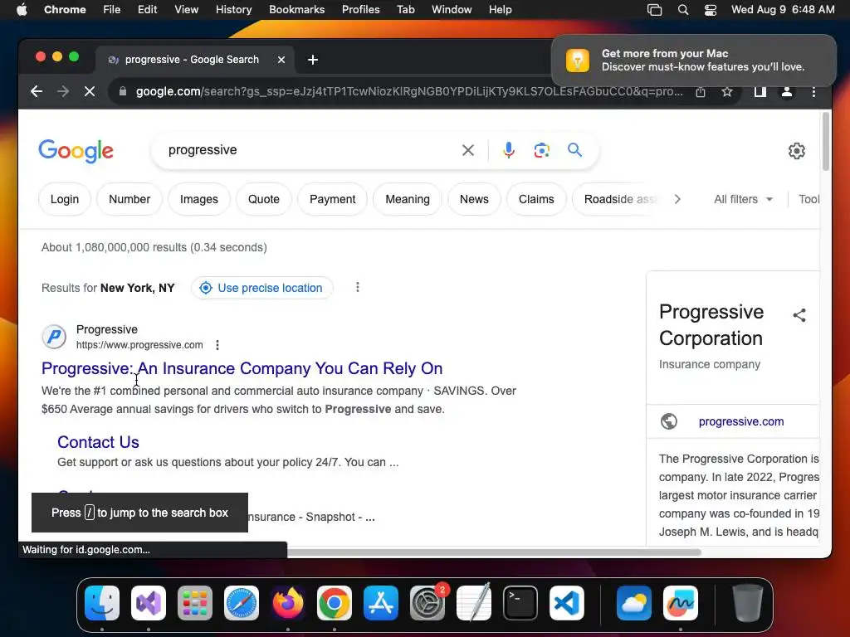Image resolution: width=850 pixels, height=637 pixels.
Task: Click the lightbulb tips notification icon
Action: click(578, 60)
